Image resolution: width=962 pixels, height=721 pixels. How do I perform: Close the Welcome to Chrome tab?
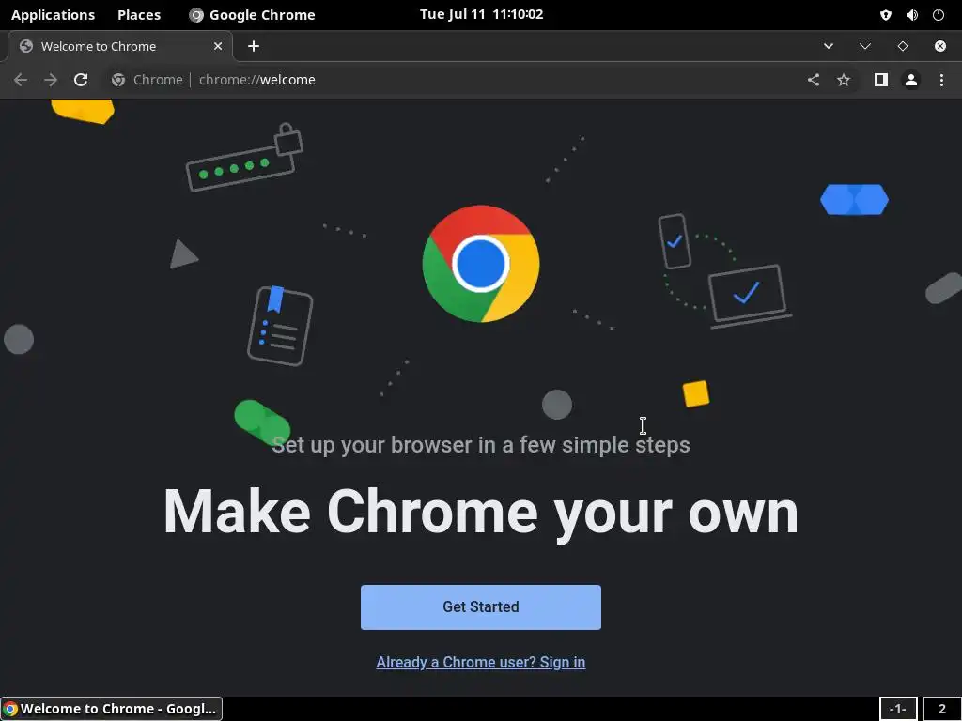pos(218,46)
